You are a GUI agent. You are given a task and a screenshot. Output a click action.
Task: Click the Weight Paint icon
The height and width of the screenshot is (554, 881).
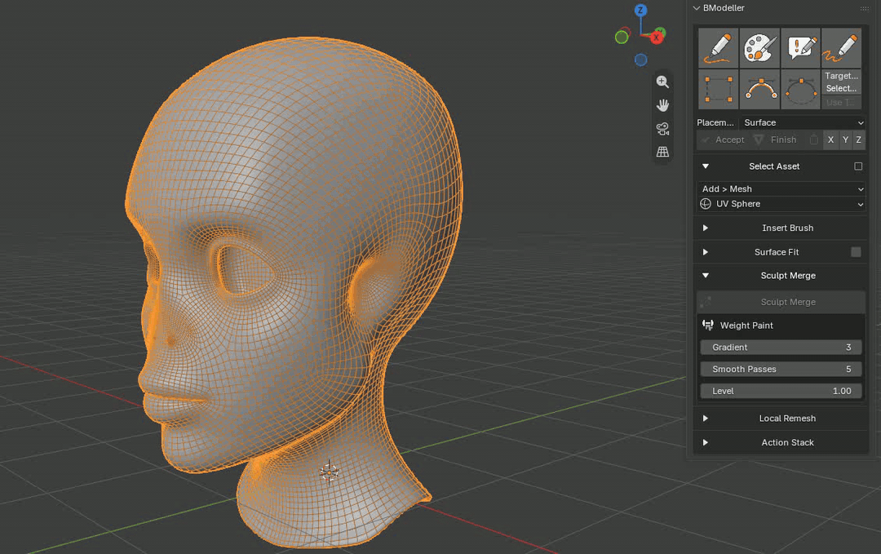[x=708, y=326]
